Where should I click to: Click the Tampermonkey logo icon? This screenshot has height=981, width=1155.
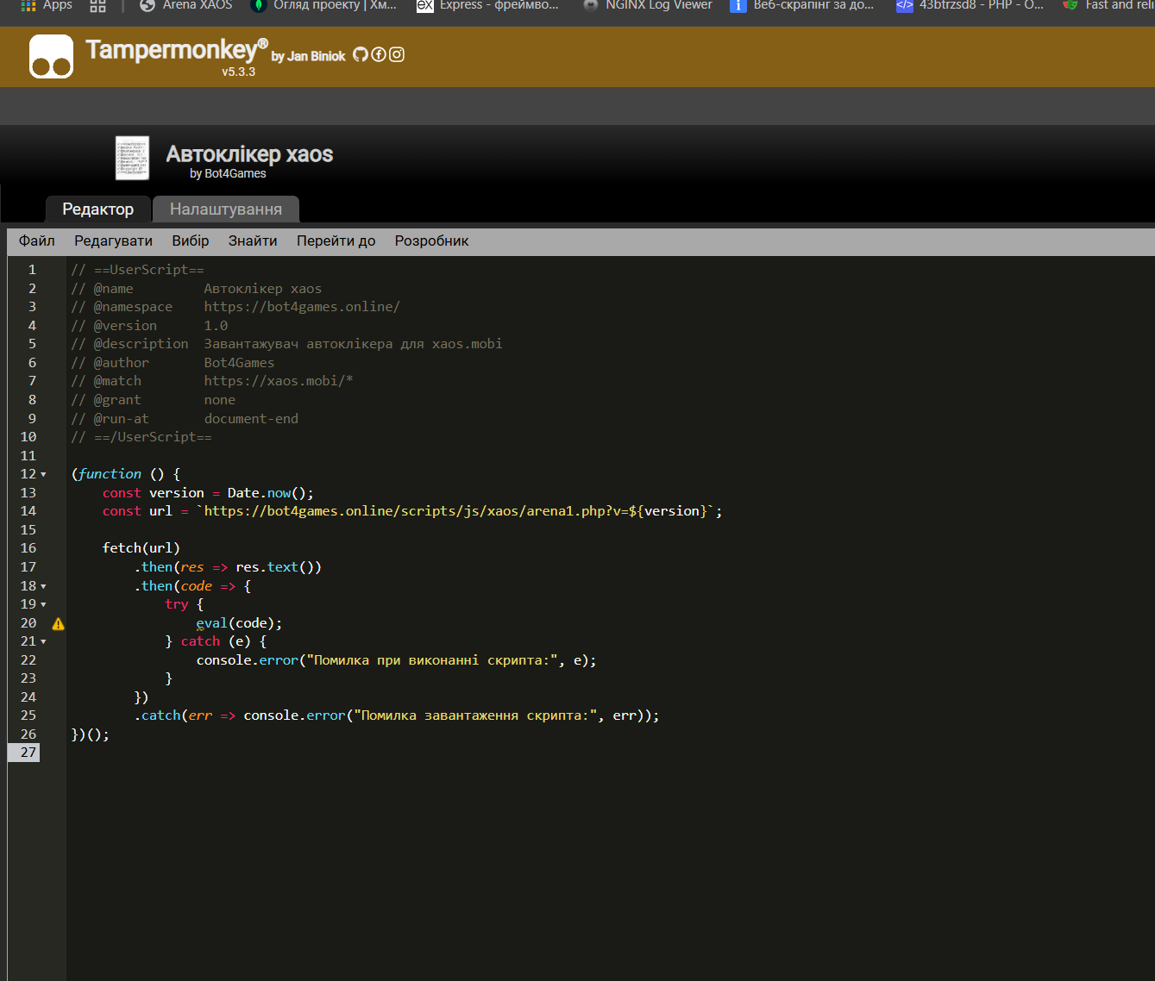tap(51, 57)
